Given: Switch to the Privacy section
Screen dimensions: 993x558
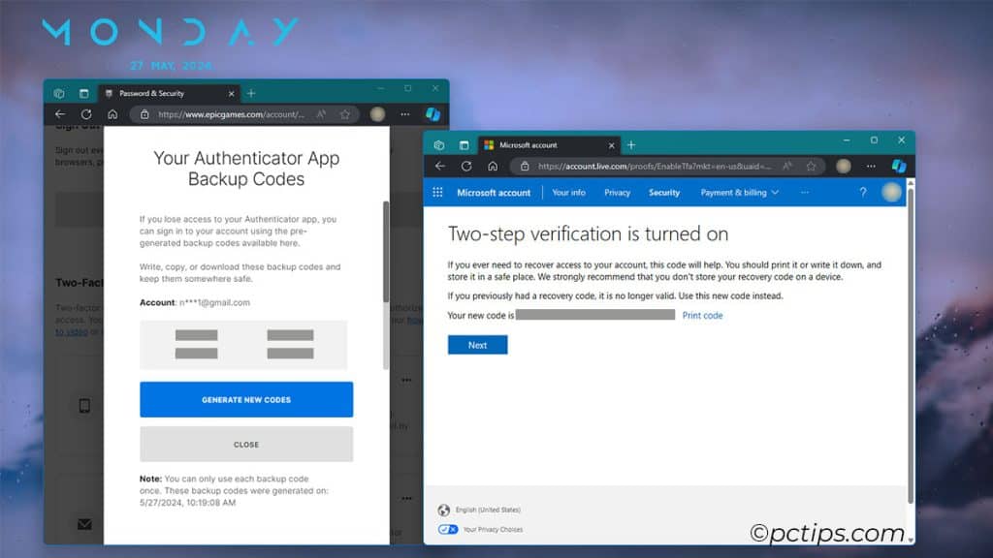Looking at the screenshot, I should (x=617, y=192).
